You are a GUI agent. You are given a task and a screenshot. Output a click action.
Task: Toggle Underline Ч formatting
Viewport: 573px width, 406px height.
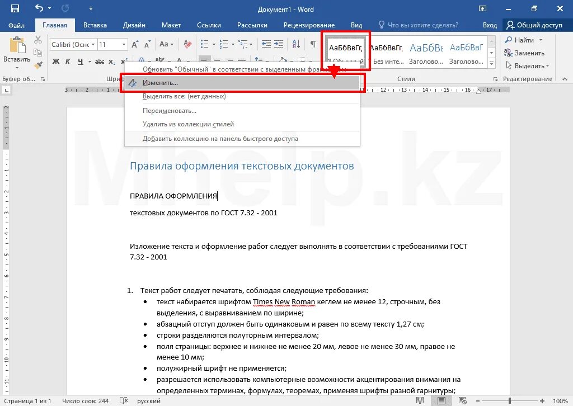(80, 62)
